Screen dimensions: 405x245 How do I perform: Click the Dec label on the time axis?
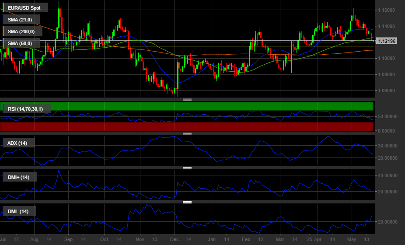point(174,240)
